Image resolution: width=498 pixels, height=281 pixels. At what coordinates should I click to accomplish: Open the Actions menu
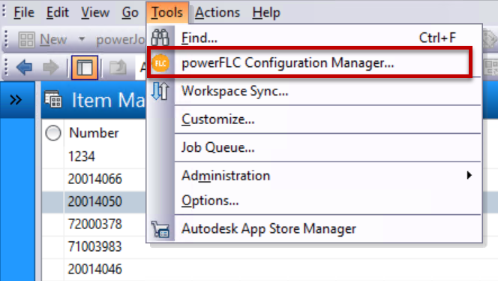coord(217,13)
